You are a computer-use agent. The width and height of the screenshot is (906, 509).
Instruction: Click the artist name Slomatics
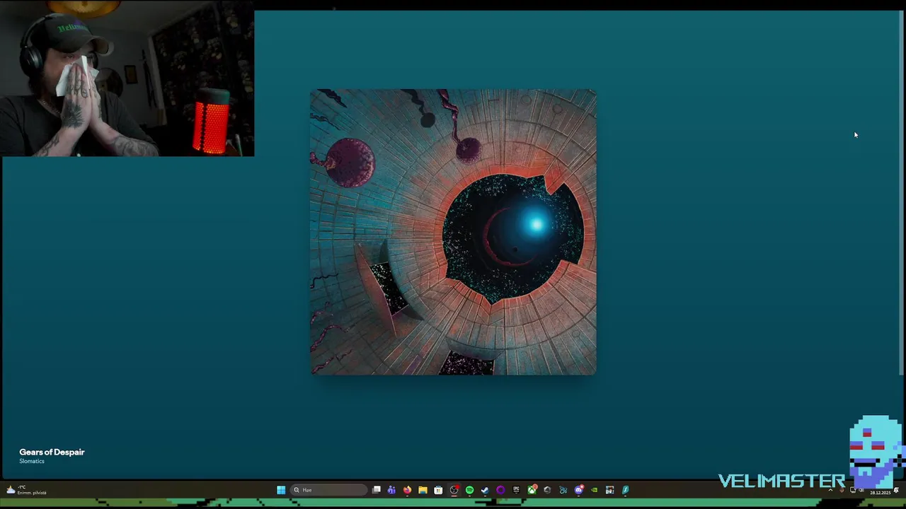32,461
